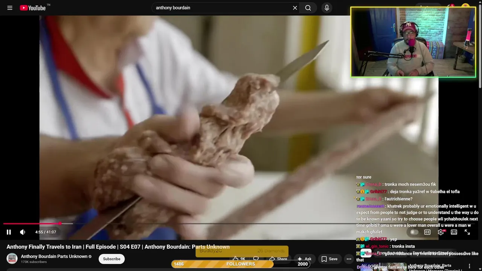Clear the 'anthony bourdain' search text
The height and width of the screenshot is (271, 482).
pos(295,8)
